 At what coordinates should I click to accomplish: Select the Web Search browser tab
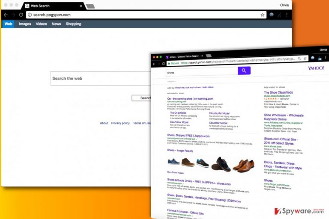click(54, 6)
